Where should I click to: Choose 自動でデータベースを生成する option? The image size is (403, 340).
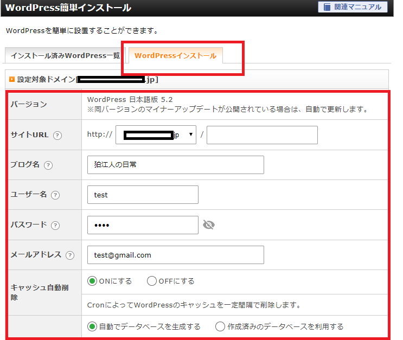coord(92,326)
